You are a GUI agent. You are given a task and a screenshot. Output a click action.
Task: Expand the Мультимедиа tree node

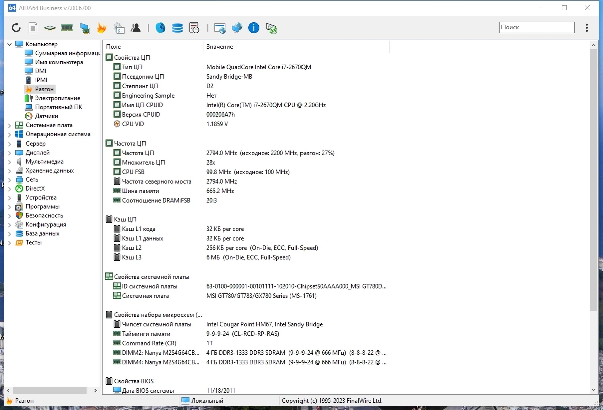[9, 162]
